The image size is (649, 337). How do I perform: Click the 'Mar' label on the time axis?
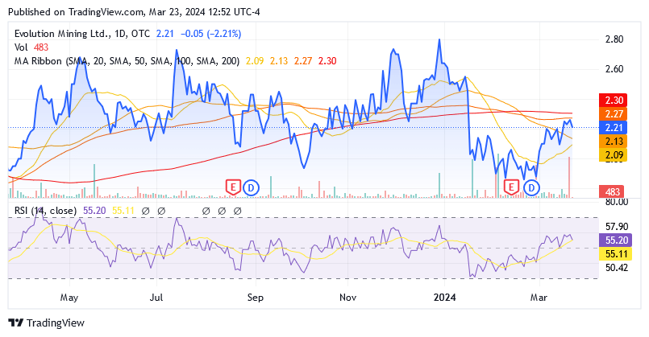[539, 298]
